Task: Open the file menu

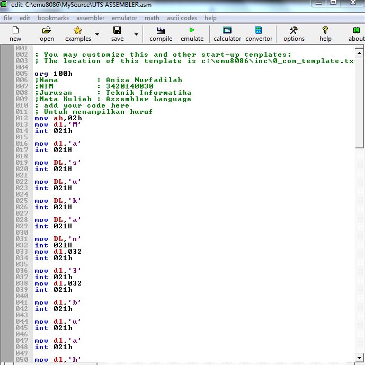Action: 8,18
